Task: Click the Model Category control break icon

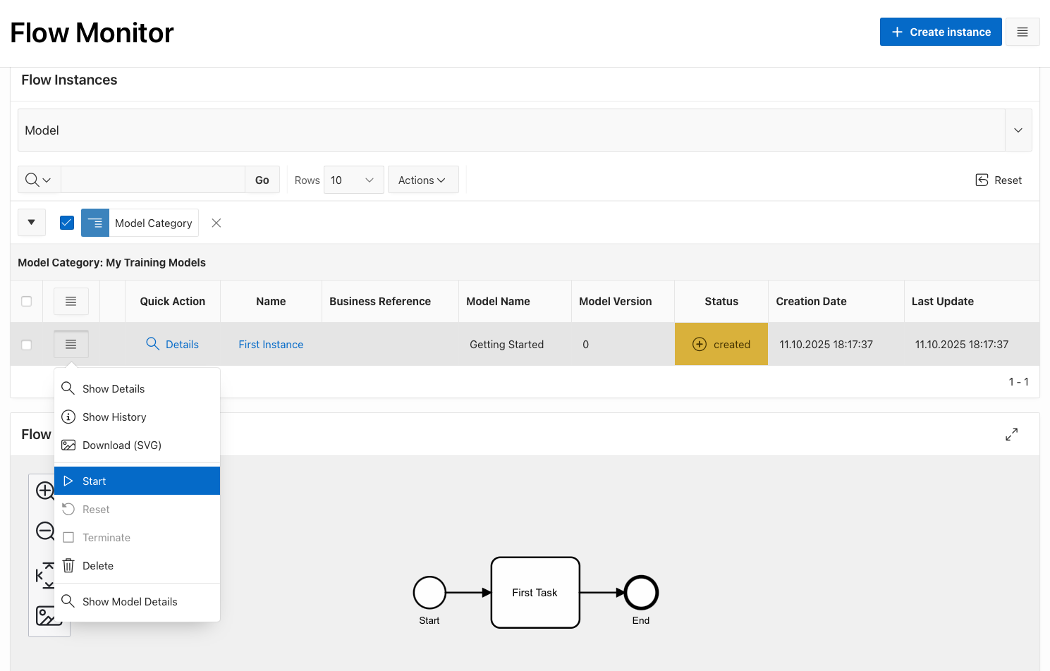Action: point(95,223)
